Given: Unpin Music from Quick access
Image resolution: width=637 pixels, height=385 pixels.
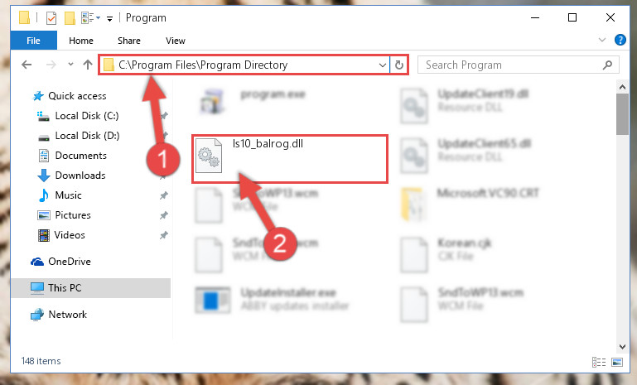Looking at the screenshot, I should (163, 195).
